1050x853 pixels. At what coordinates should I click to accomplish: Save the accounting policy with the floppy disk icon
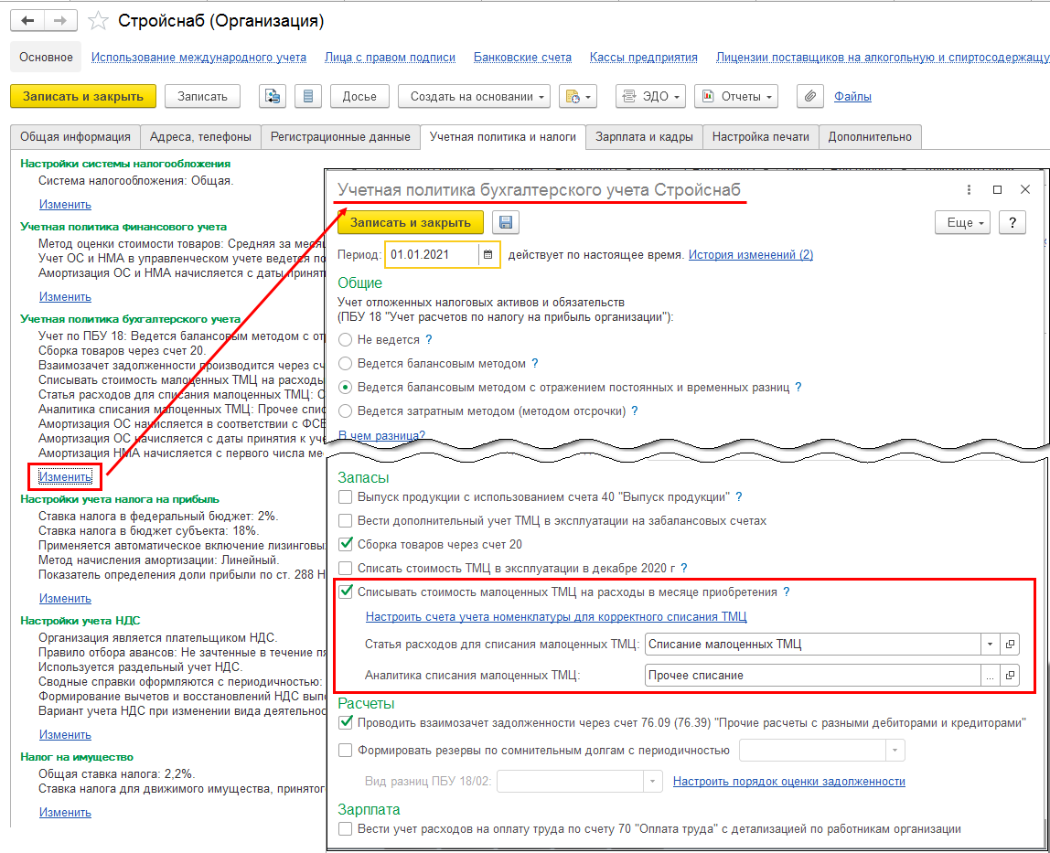coord(506,222)
